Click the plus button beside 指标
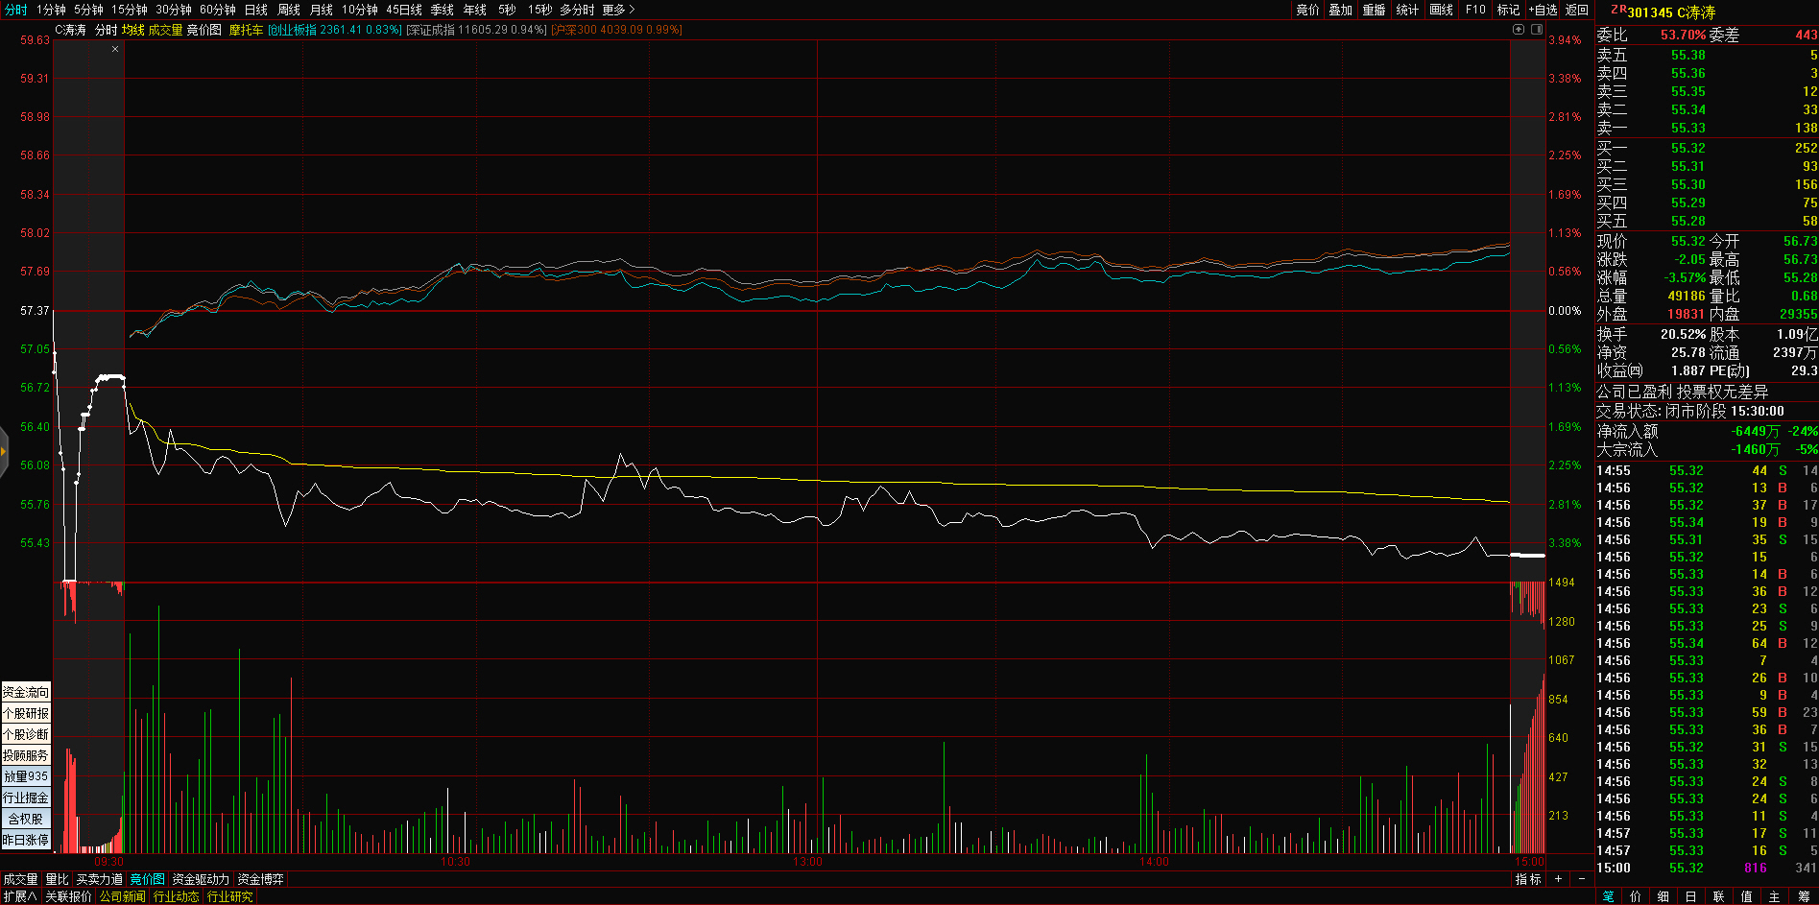1819x905 pixels. coord(1559,879)
